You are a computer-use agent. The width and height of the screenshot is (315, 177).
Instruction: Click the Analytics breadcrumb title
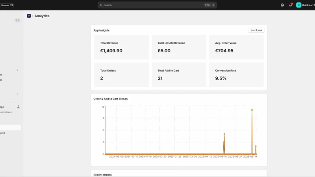click(x=42, y=16)
